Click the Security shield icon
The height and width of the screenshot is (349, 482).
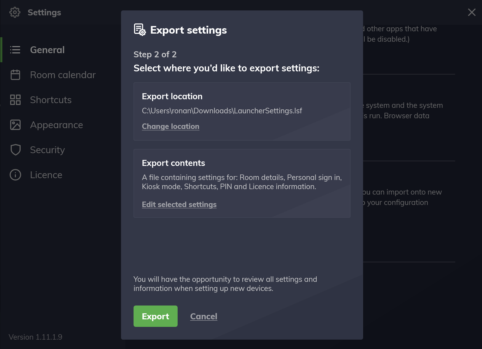[x=15, y=150]
